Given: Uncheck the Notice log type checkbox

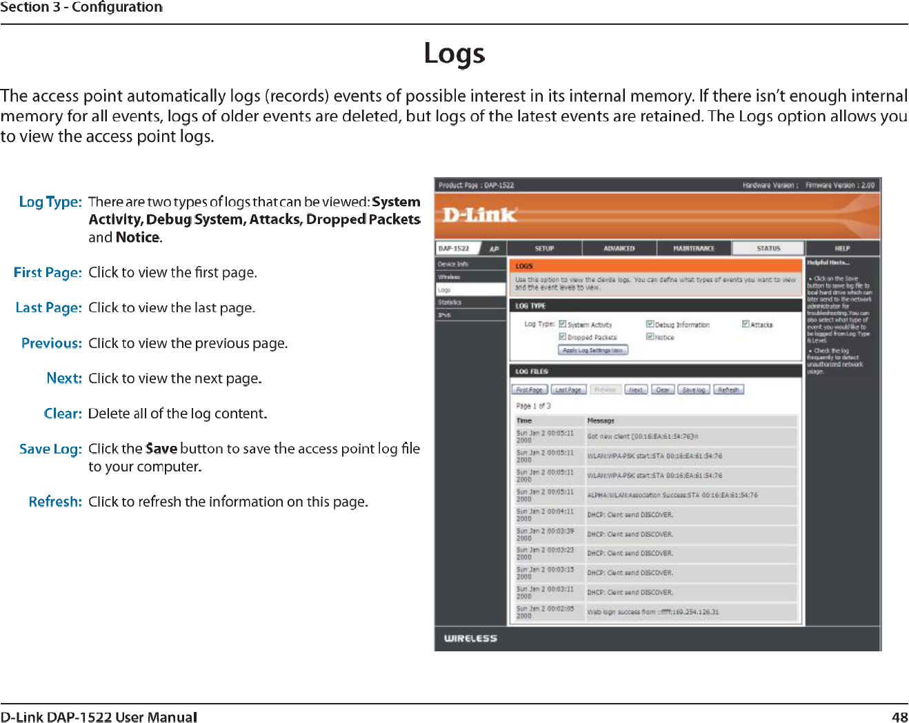Looking at the screenshot, I should (650, 336).
